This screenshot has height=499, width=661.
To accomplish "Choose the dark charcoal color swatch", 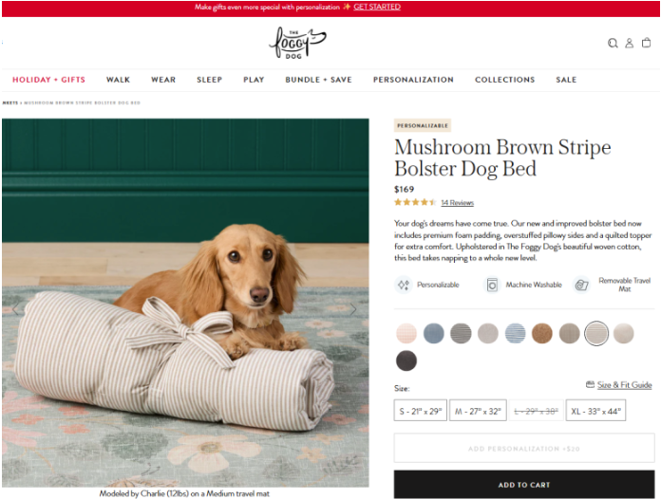I will tap(406, 360).
